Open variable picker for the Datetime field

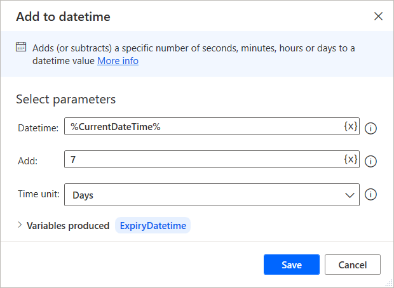tap(351, 126)
